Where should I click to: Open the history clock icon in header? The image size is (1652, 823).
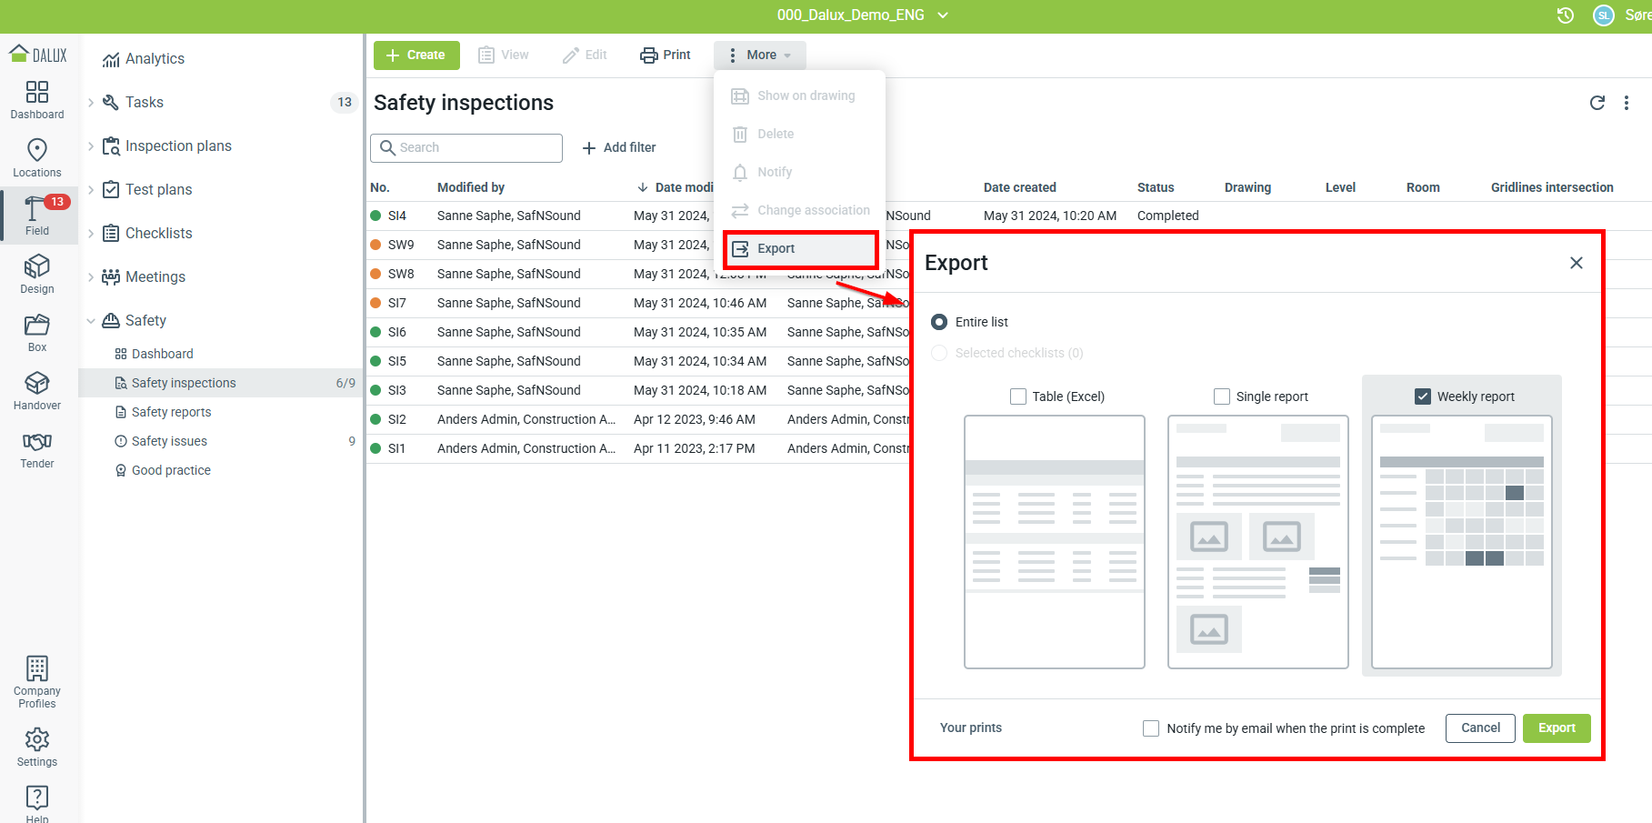(x=1565, y=15)
